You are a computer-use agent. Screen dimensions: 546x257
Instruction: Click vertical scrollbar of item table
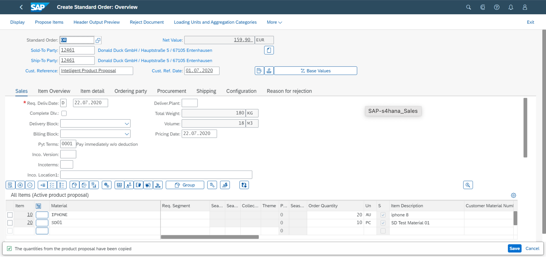[515, 218]
